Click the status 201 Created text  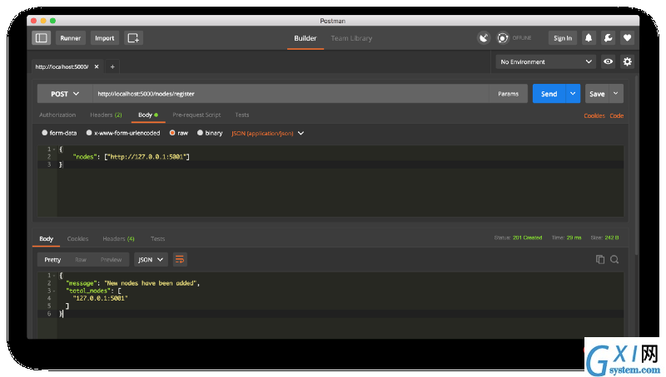click(x=527, y=237)
